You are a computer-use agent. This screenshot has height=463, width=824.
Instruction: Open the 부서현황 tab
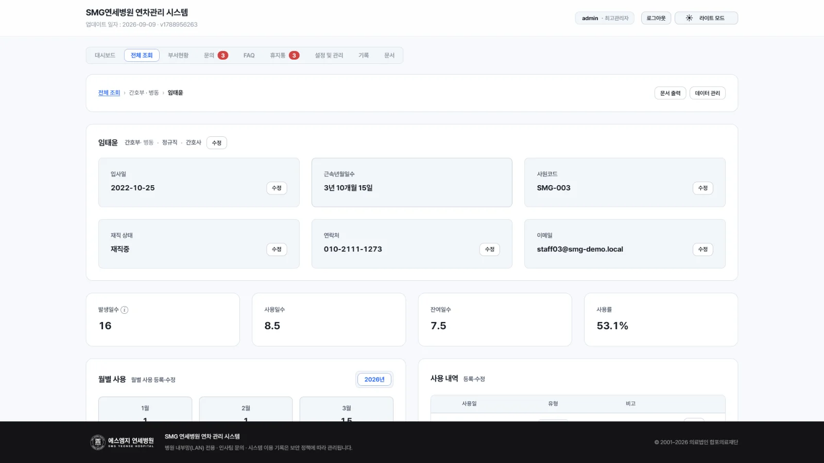[x=178, y=56]
